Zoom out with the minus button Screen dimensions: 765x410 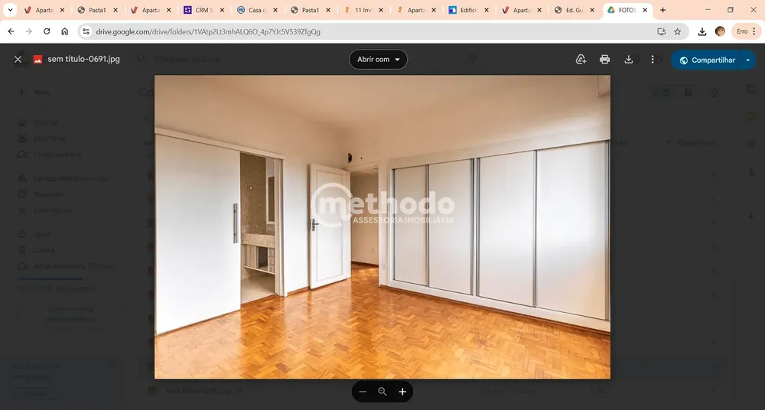(363, 392)
